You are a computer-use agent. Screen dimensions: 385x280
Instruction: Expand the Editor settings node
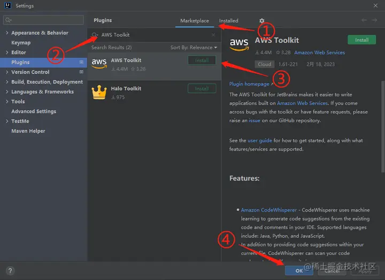[7, 52]
